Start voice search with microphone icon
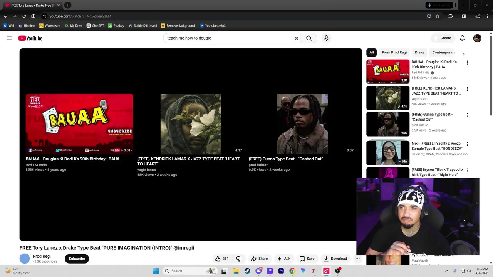Viewport: 493px width, 277px height. tap(326, 38)
